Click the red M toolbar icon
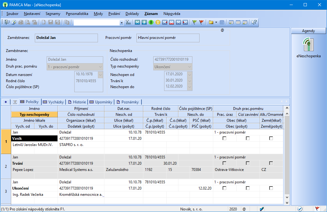Screen dimensions: 327x212 pos(172,22)
